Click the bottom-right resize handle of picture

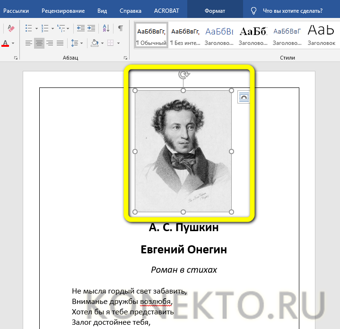tap(231, 212)
